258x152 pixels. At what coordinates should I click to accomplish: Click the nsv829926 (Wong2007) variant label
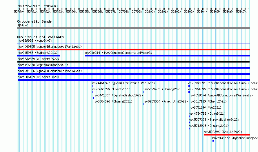(35, 41)
